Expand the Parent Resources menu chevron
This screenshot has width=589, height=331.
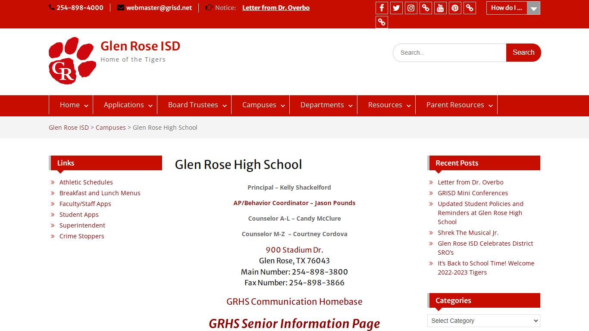tap(491, 106)
